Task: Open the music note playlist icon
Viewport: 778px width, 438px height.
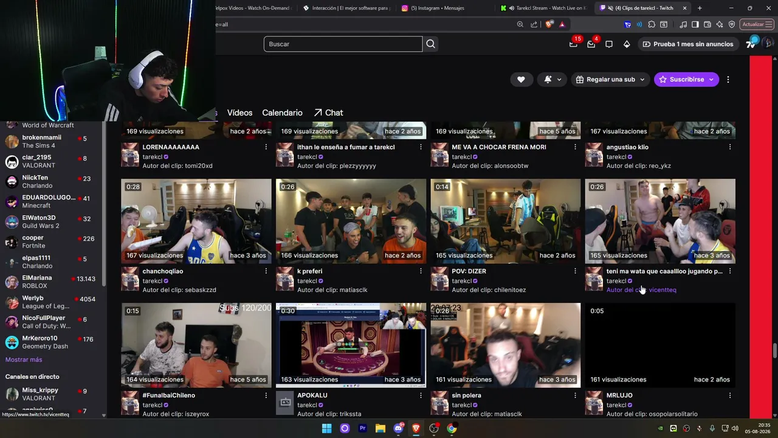Action: pyautogui.click(x=683, y=24)
